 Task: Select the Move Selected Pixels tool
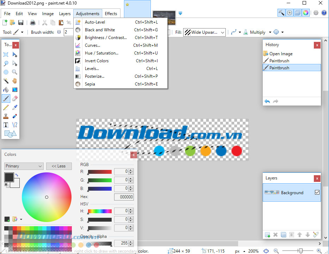15,55
